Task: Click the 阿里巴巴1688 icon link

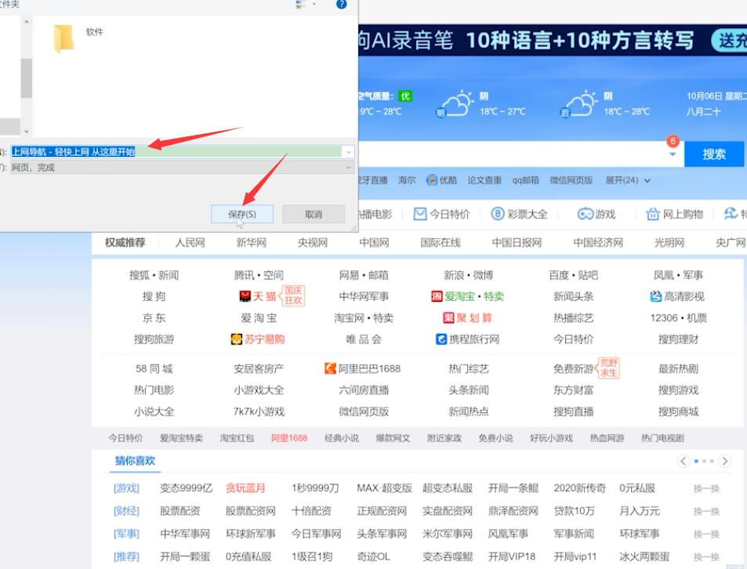Action: [363, 368]
